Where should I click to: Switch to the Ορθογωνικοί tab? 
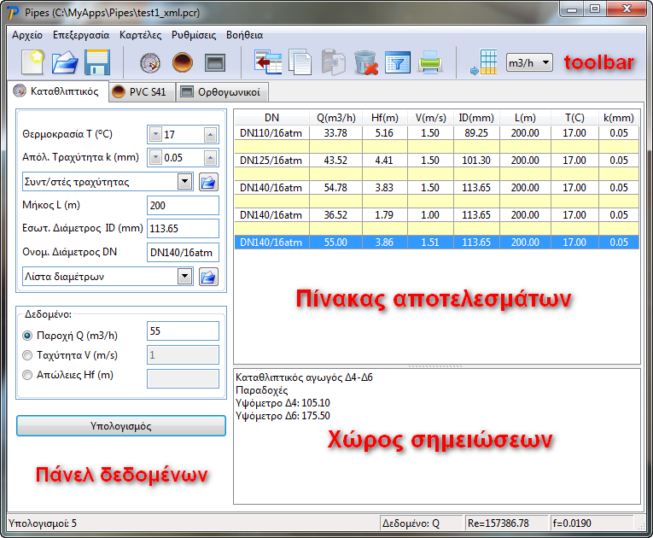(222, 91)
